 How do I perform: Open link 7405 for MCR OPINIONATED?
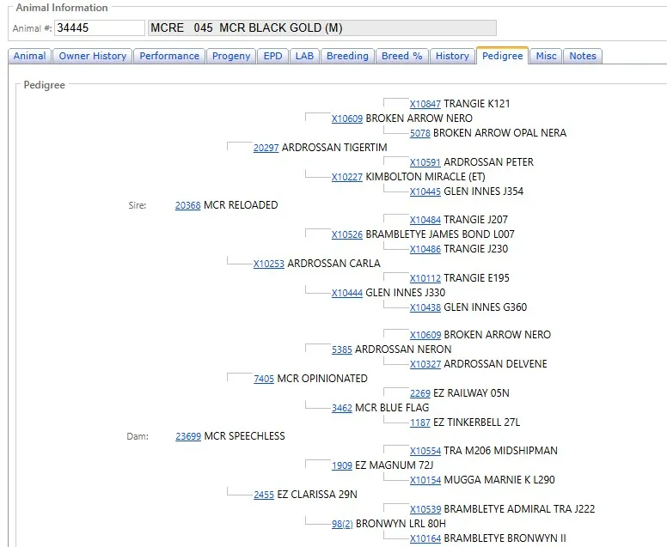tap(263, 379)
